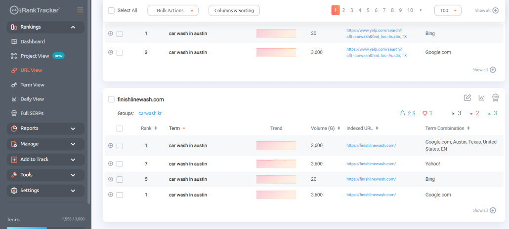Viewport: 509px width, 229px height.
Task: Check the finishlinewash.com URL checkbox
Action: 111,99
